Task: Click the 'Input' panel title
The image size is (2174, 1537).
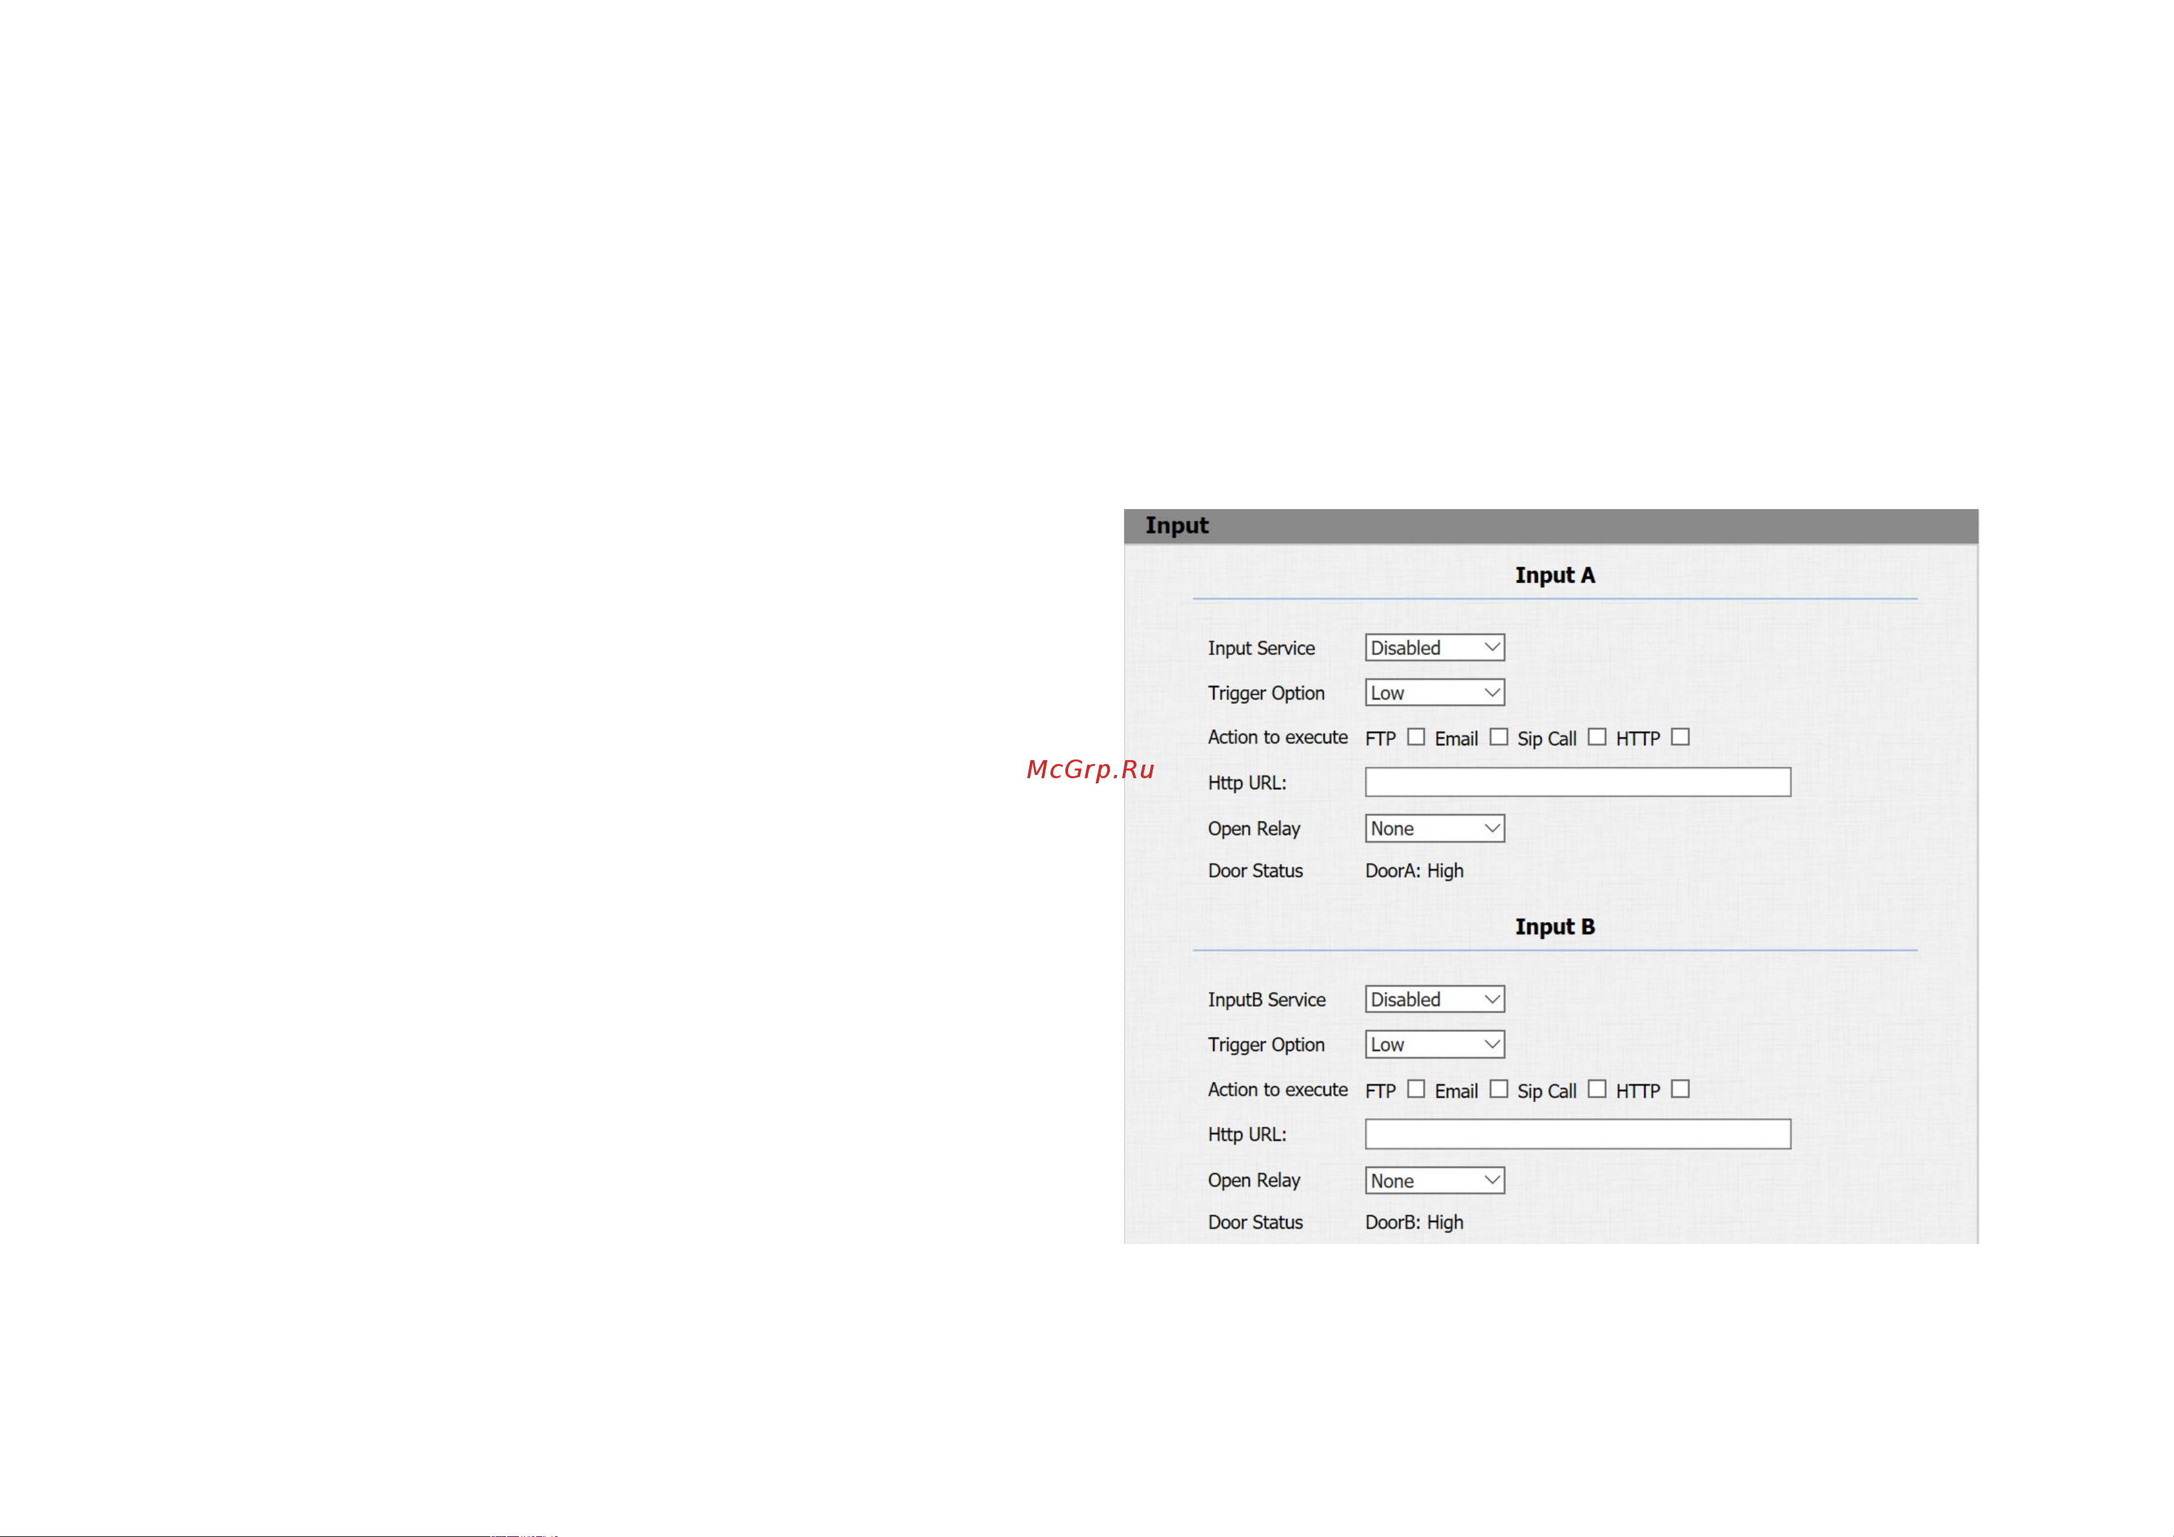Action: point(1177,526)
